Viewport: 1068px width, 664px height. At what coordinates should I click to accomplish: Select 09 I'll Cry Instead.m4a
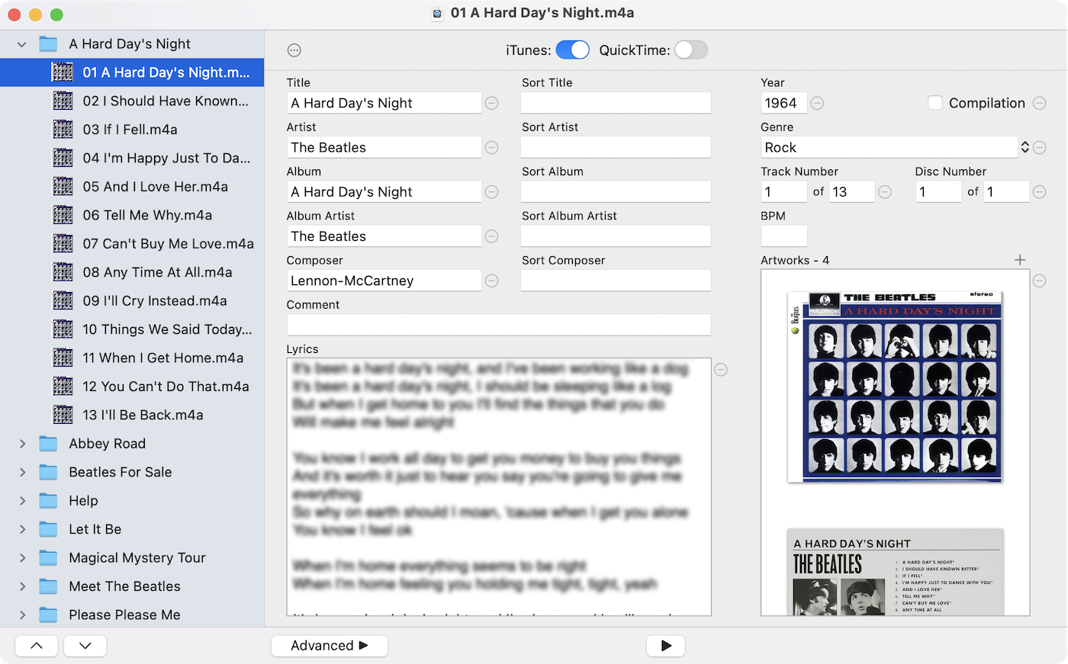(x=132, y=300)
